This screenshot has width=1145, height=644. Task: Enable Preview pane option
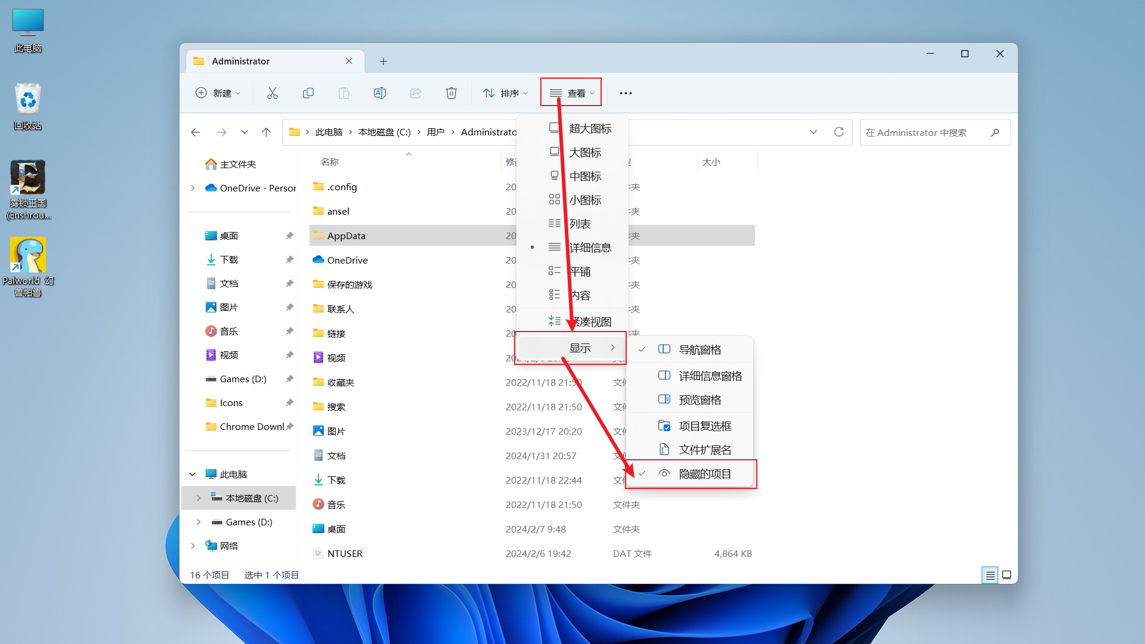pyautogui.click(x=691, y=400)
